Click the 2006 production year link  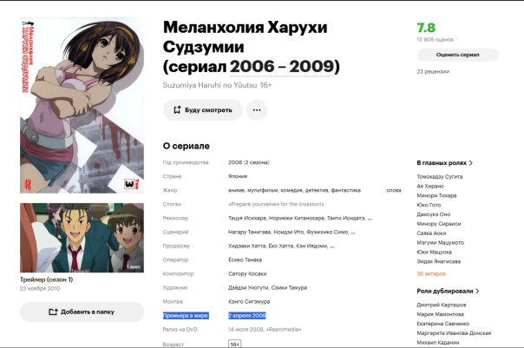click(235, 162)
